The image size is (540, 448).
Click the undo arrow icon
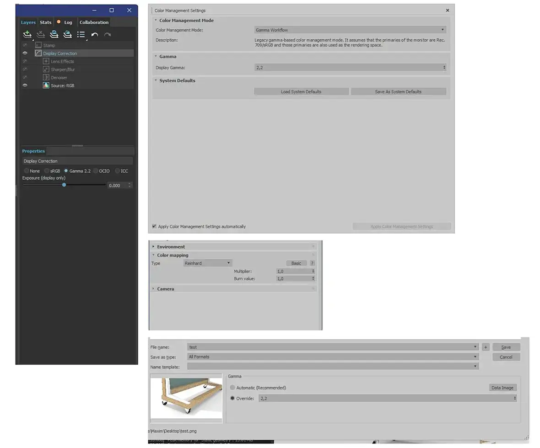tap(94, 34)
